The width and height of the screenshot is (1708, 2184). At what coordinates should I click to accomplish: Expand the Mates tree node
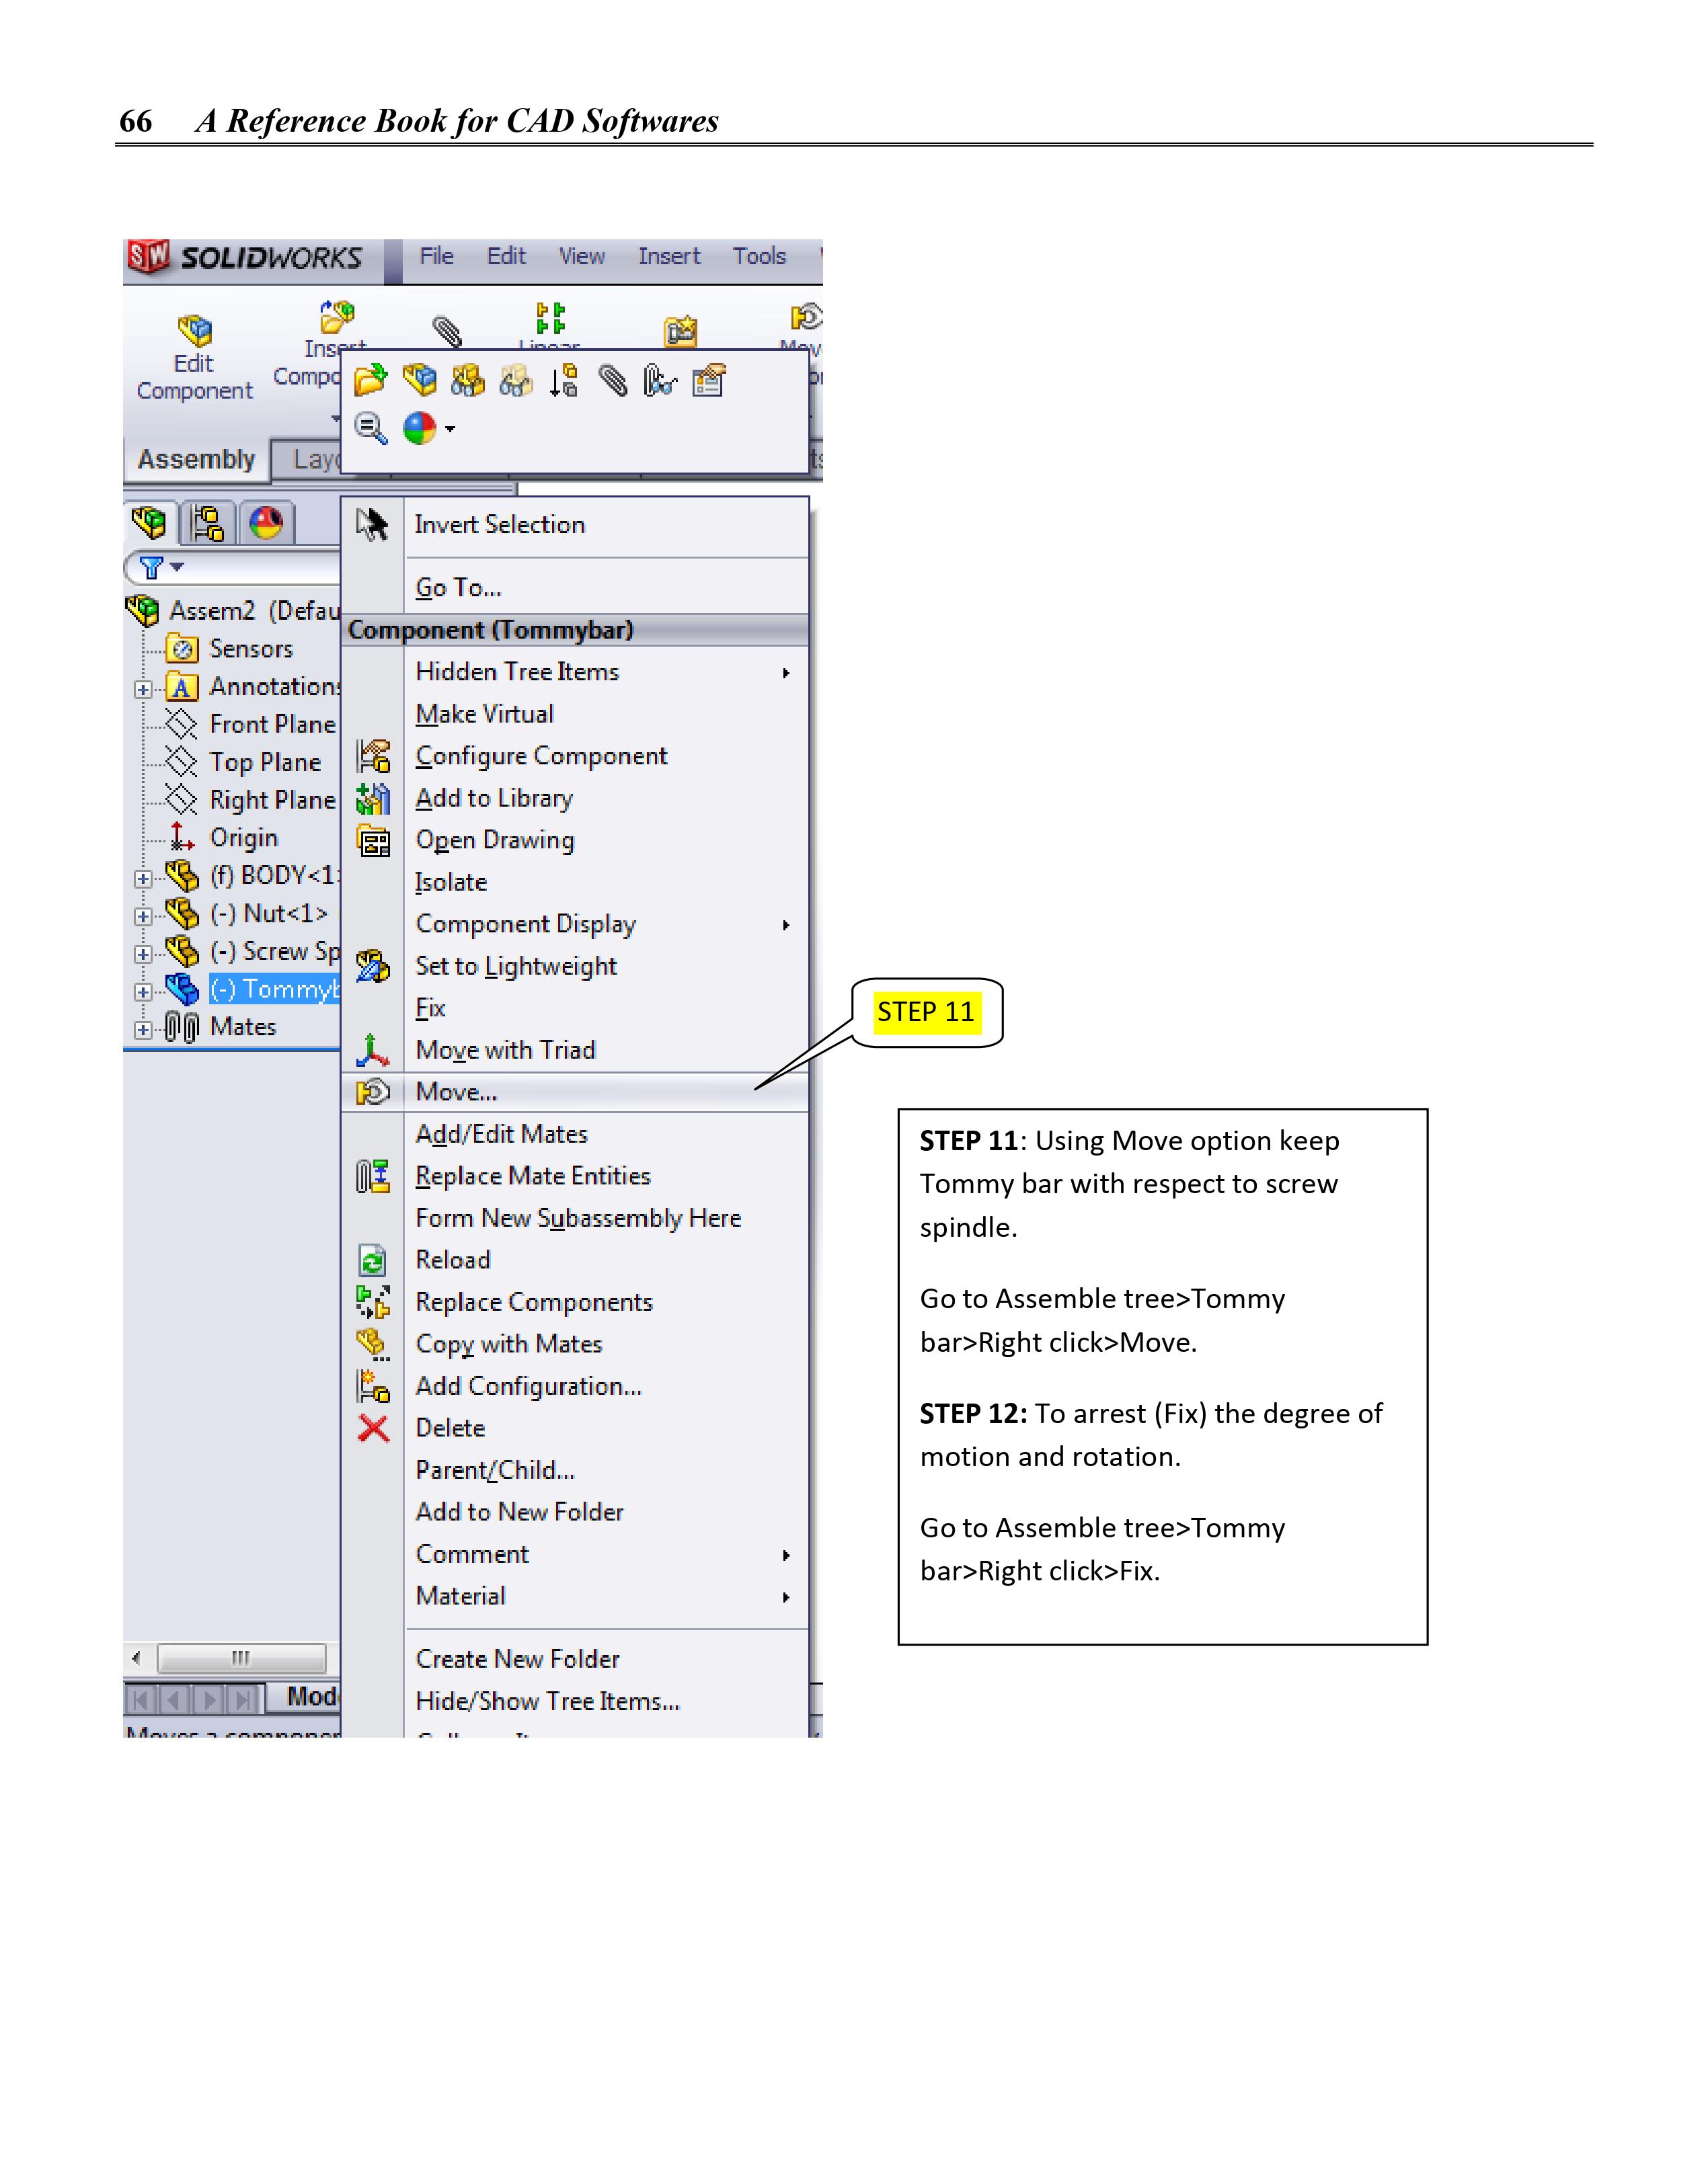point(143,1029)
